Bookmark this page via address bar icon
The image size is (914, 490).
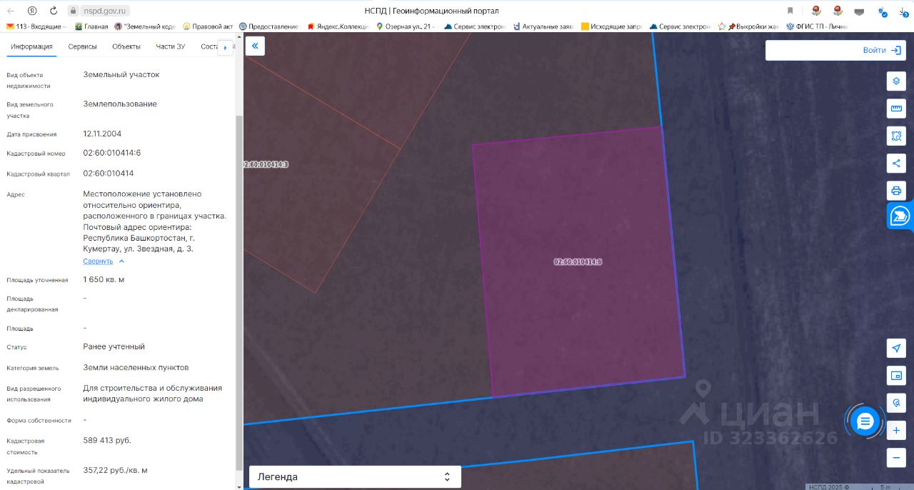click(790, 11)
